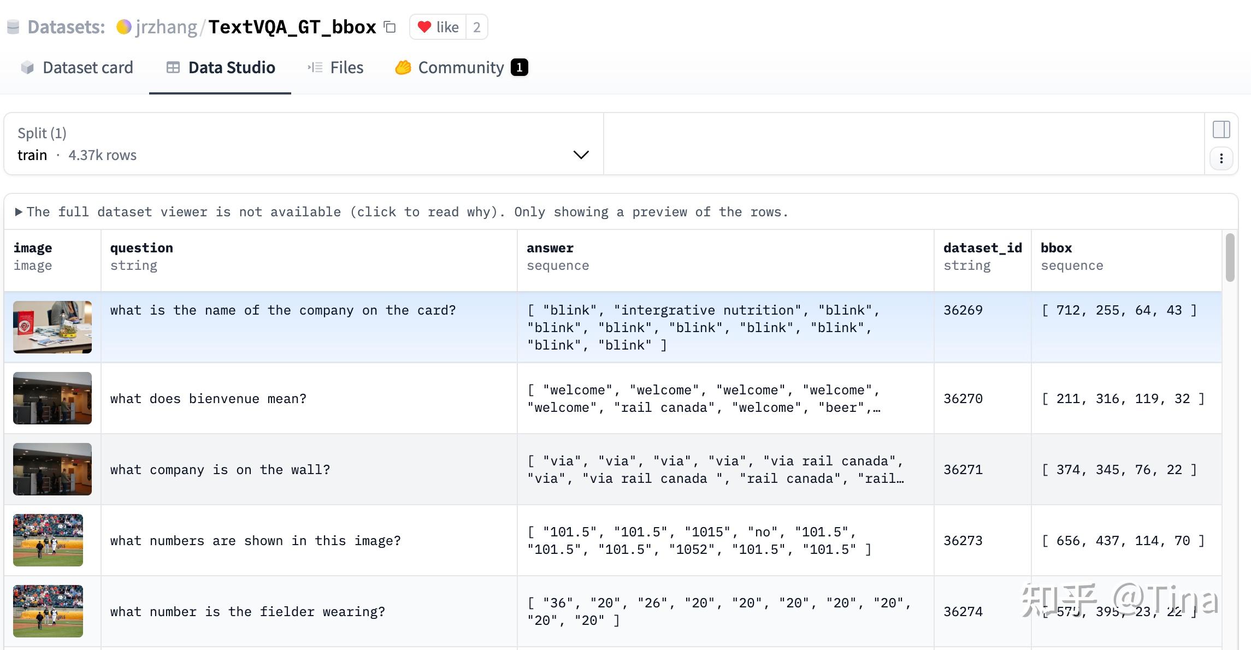Viewport: 1251px width, 650px height.
Task: Open the Community tab
Action: [461, 68]
